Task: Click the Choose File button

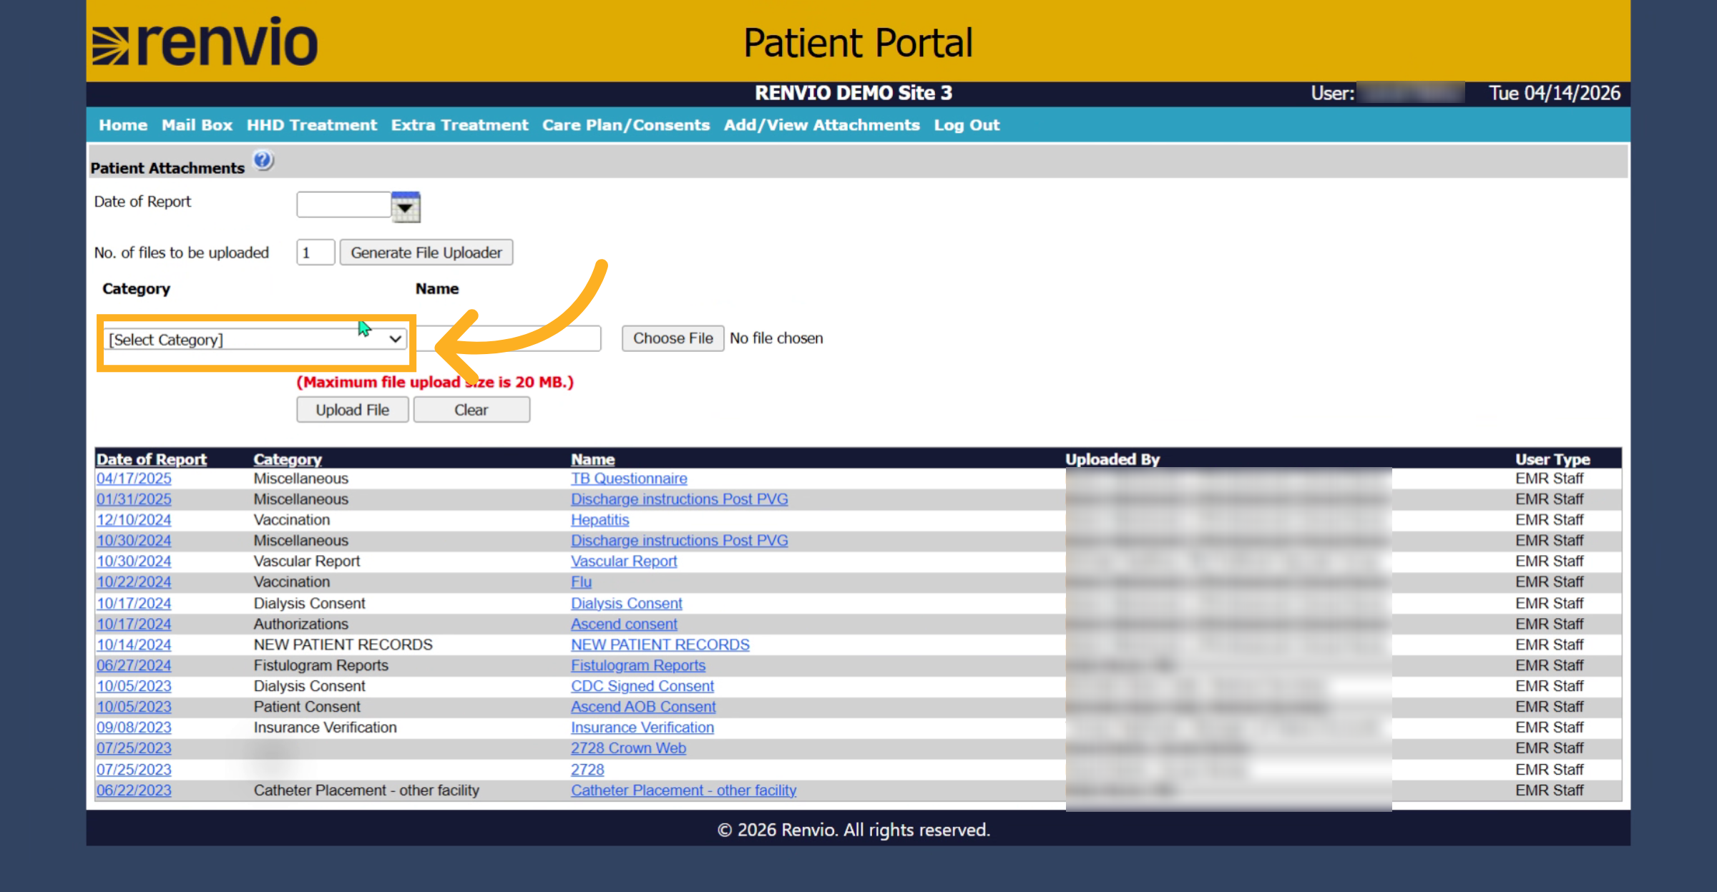Action: pos(673,338)
